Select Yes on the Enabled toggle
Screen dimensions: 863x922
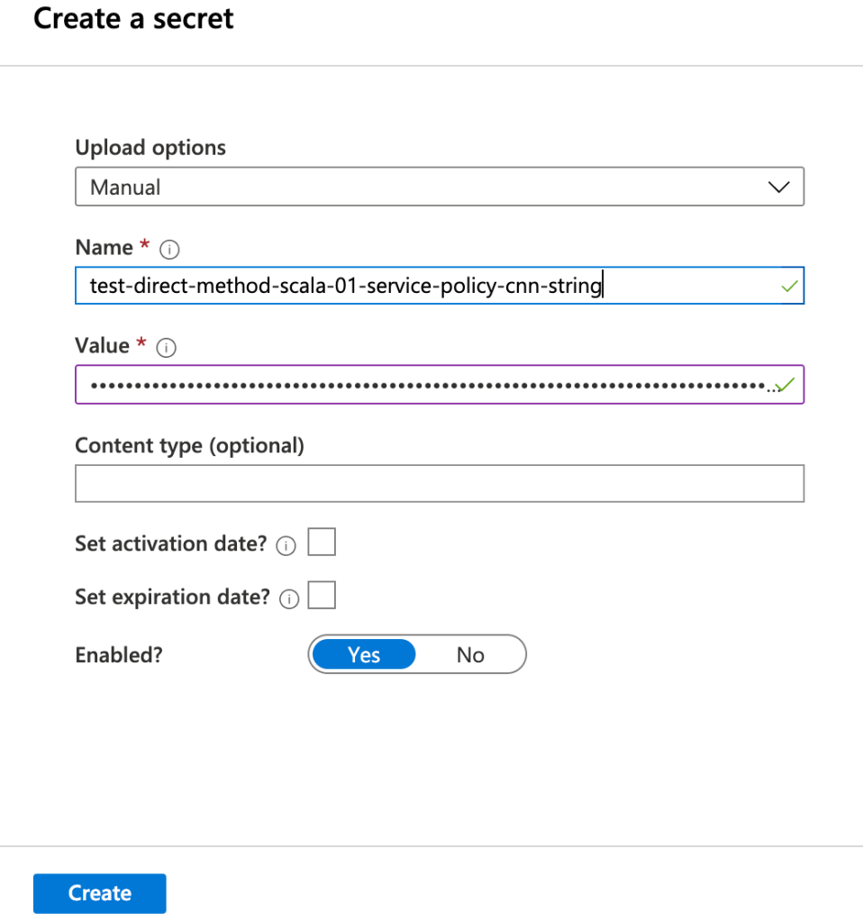[364, 655]
